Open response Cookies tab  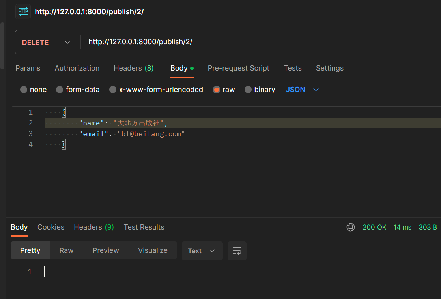click(x=51, y=227)
